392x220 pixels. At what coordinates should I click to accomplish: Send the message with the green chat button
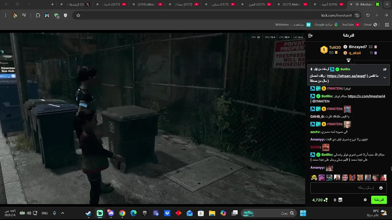(379, 200)
